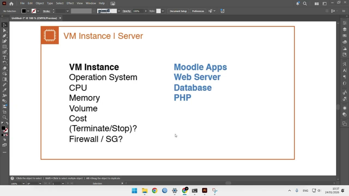Open File Explorer from taskbar
The width and height of the screenshot is (349, 196).
click(145, 191)
